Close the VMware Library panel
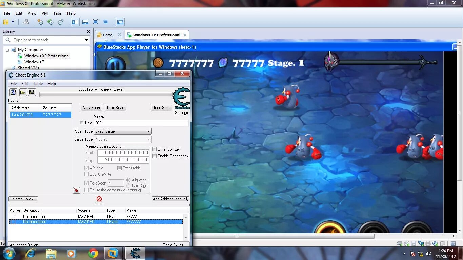 click(x=88, y=32)
